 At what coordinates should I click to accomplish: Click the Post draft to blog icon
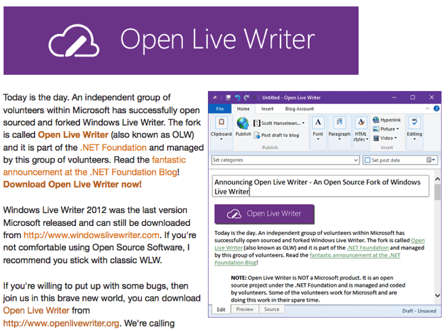click(257, 135)
